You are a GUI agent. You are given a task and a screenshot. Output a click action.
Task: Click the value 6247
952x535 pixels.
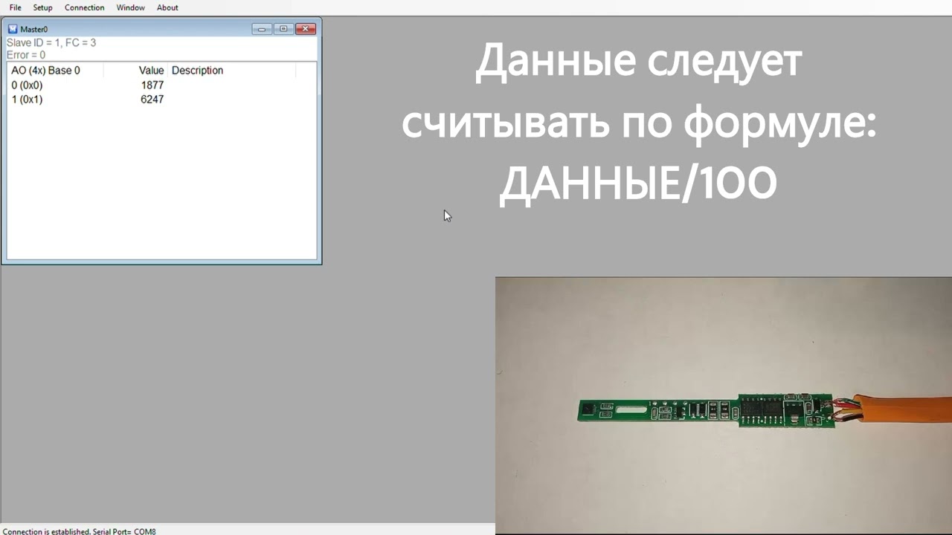coord(152,100)
